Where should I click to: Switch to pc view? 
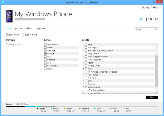pos(141,19)
